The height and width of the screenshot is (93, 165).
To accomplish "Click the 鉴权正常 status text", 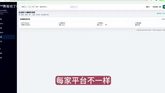I will coord(137,25).
